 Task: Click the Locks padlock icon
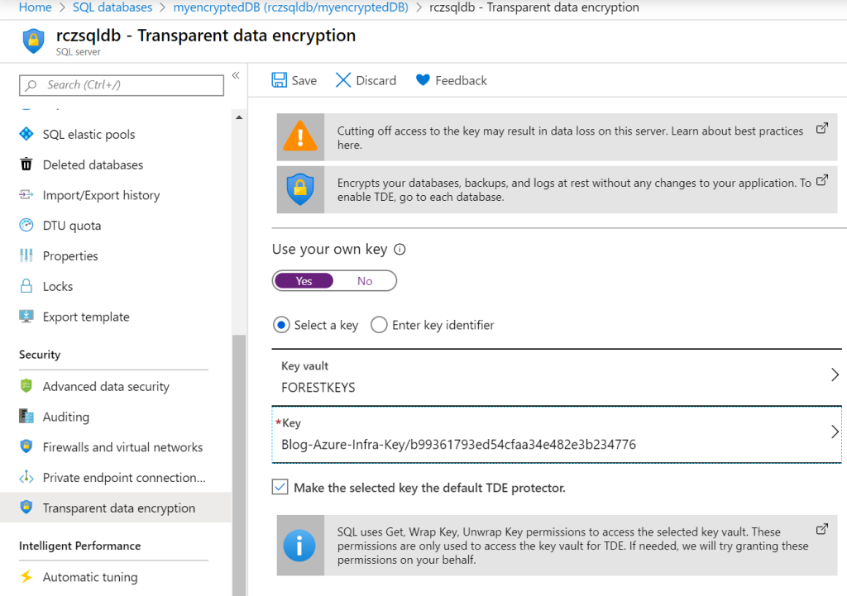click(x=26, y=286)
